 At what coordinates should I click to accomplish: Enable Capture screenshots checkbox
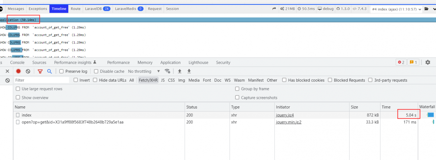tap(237, 97)
